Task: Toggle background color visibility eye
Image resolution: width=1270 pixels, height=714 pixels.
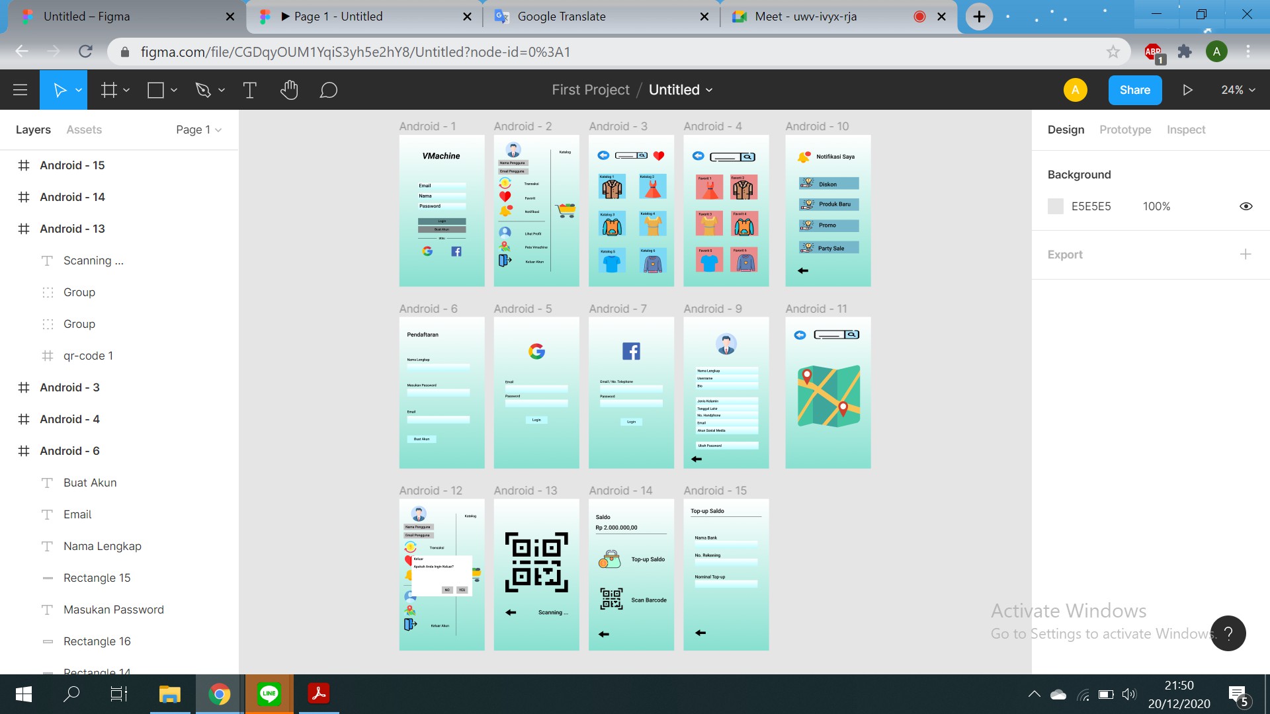Action: pyautogui.click(x=1246, y=206)
